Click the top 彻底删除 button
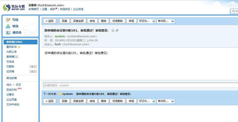238x122 pixels. tap(117, 21)
